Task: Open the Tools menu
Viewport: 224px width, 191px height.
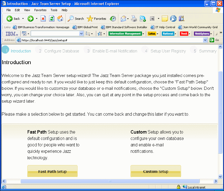Action: pos(54,10)
